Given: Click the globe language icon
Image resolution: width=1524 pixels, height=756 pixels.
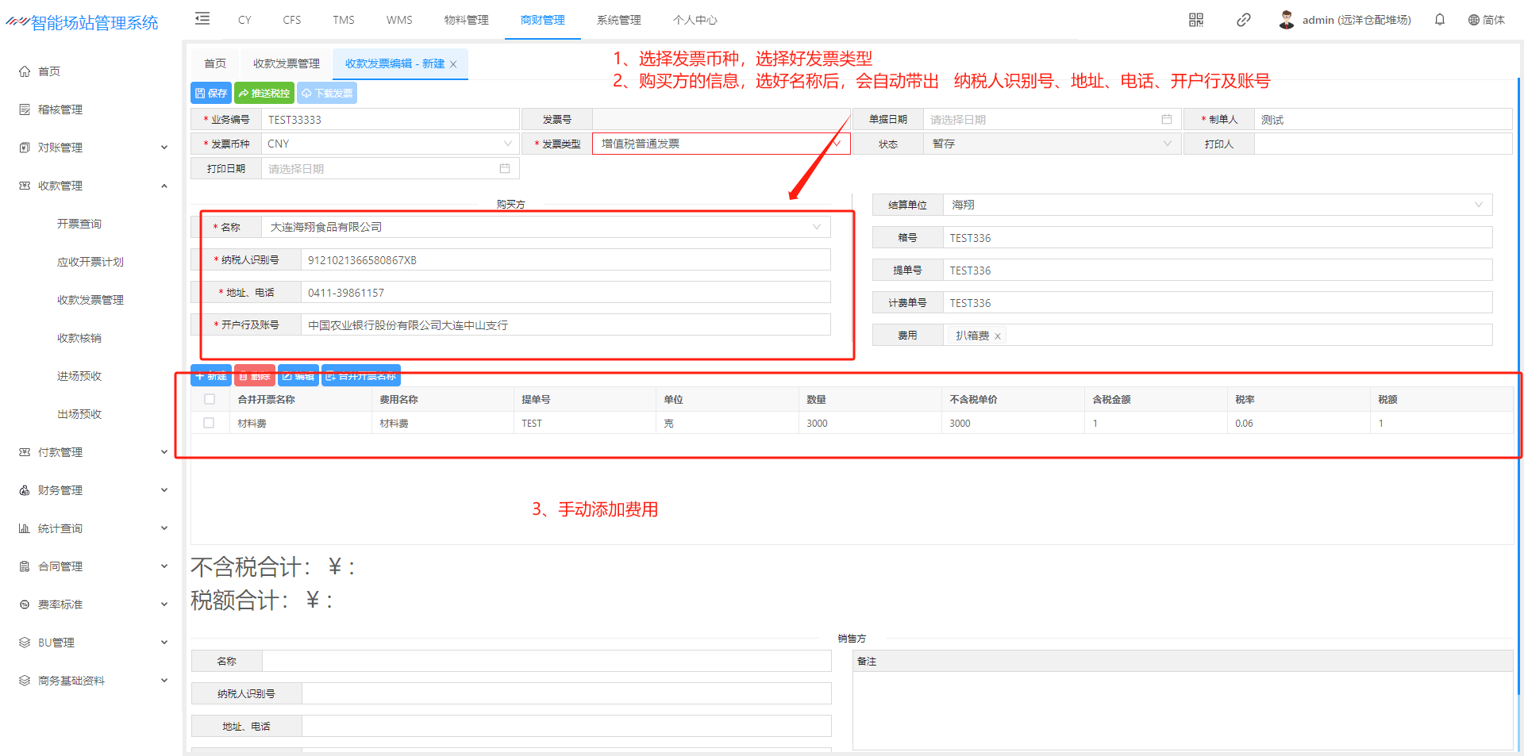Looking at the screenshot, I should point(1473,20).
